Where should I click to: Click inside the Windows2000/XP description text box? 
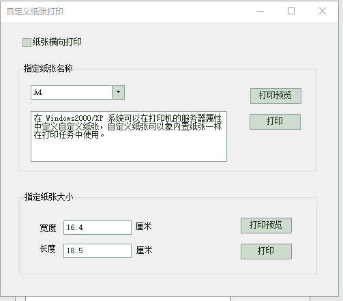[x=129, y=137]
